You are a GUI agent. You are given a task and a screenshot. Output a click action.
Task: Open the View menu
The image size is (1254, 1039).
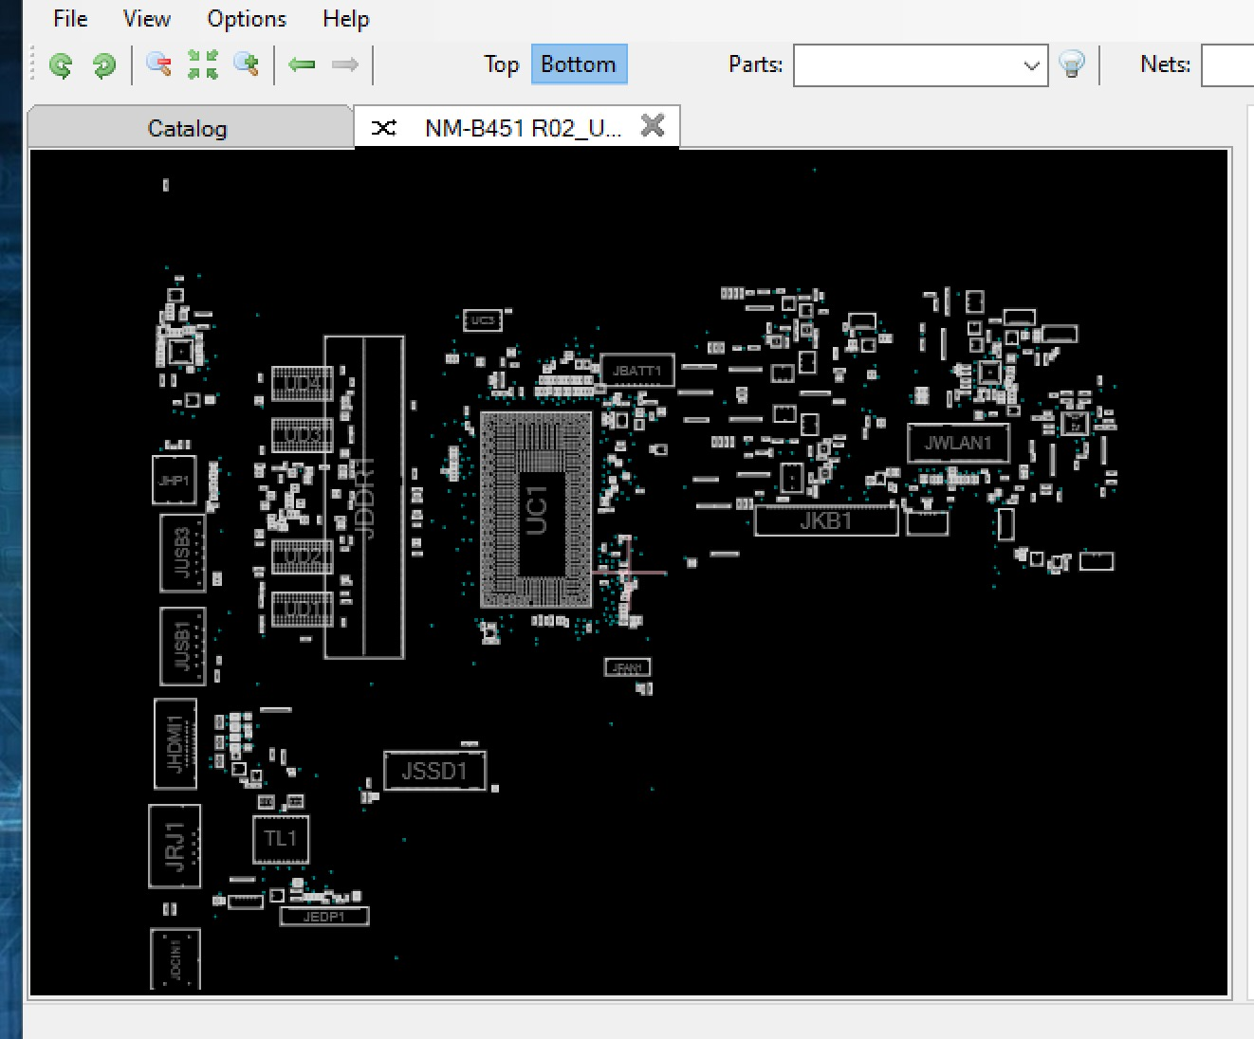click(x=147, y=19)
